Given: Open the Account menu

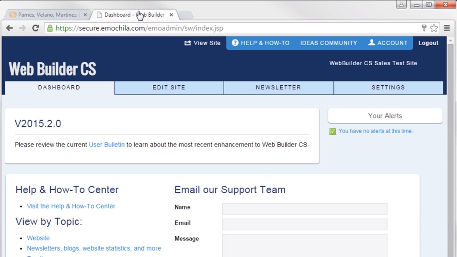Looking at the screenshot, I should coord(388,43).
